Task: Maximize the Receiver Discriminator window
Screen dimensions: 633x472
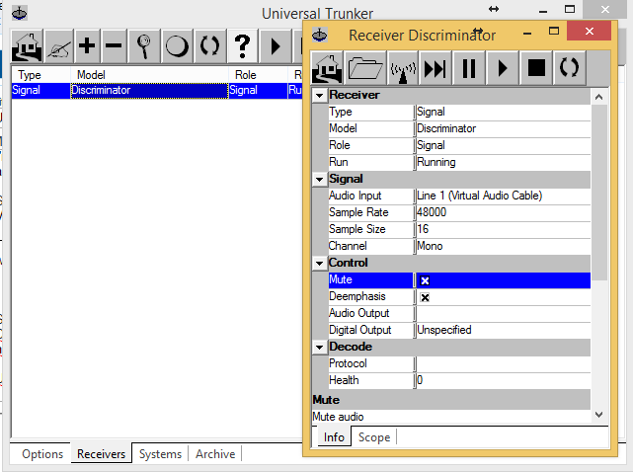Action: (554, 32)
